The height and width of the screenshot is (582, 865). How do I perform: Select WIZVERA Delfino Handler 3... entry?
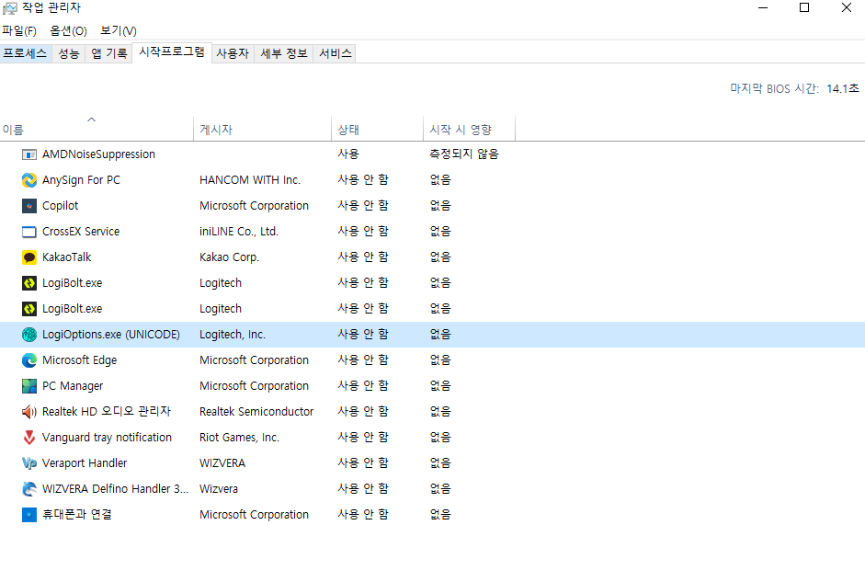pyautogui.click(x=115, y=489)
